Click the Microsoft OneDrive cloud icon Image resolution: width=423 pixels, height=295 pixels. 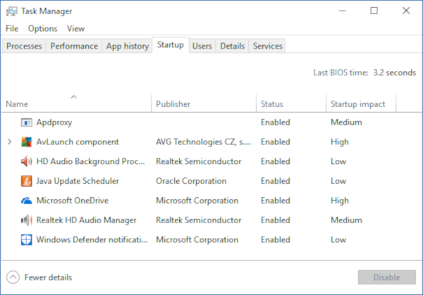(x=27, y=201)
